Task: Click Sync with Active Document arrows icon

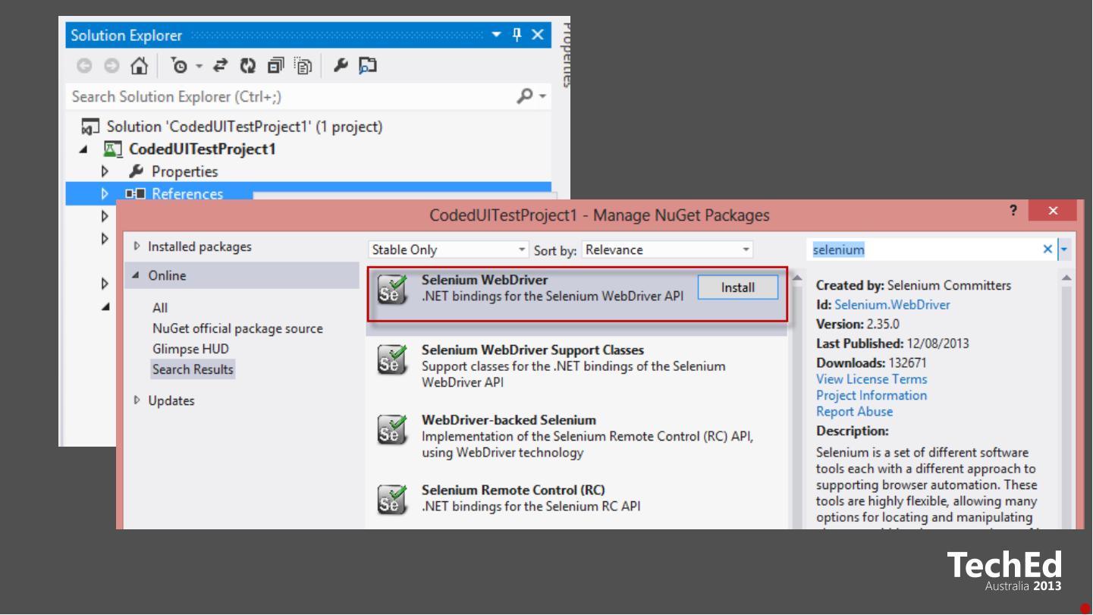Action: (220, 66)
